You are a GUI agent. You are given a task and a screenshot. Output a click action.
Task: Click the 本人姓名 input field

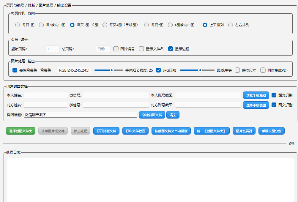(46, 95)
